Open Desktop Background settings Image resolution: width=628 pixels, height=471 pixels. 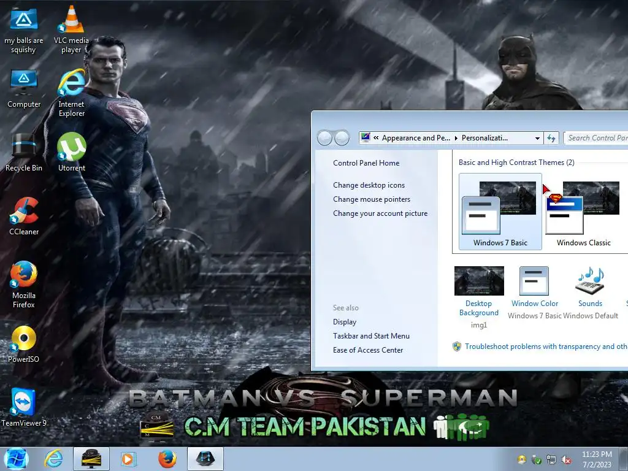(479, 297)
